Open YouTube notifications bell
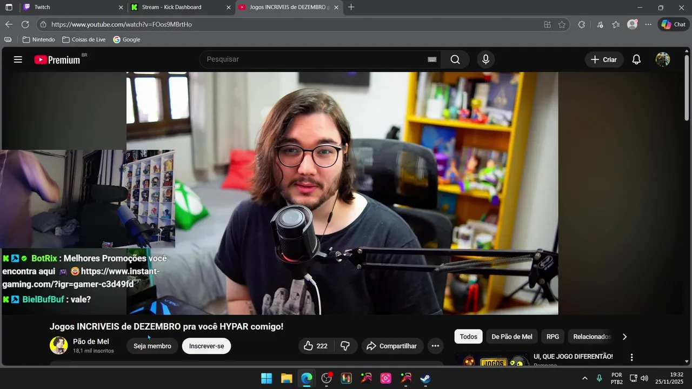 pyautogui.click(x=636, y=59)
